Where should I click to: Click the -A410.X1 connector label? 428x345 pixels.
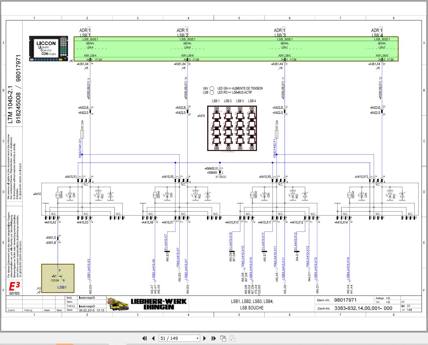[x=71, y=177]
